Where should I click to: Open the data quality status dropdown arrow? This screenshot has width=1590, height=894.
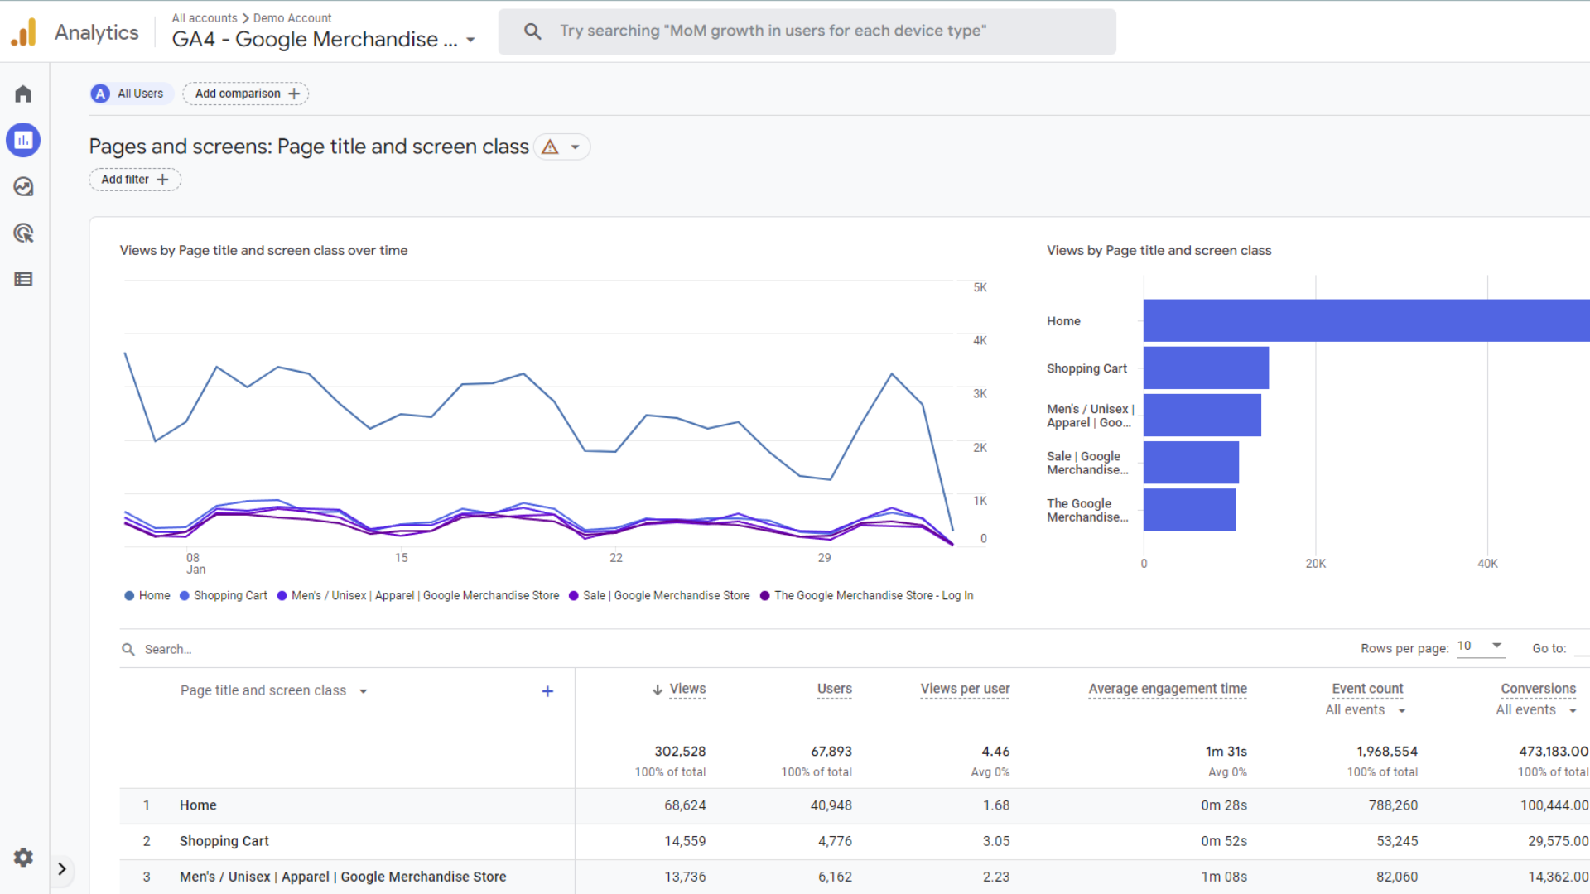point(575,147)
